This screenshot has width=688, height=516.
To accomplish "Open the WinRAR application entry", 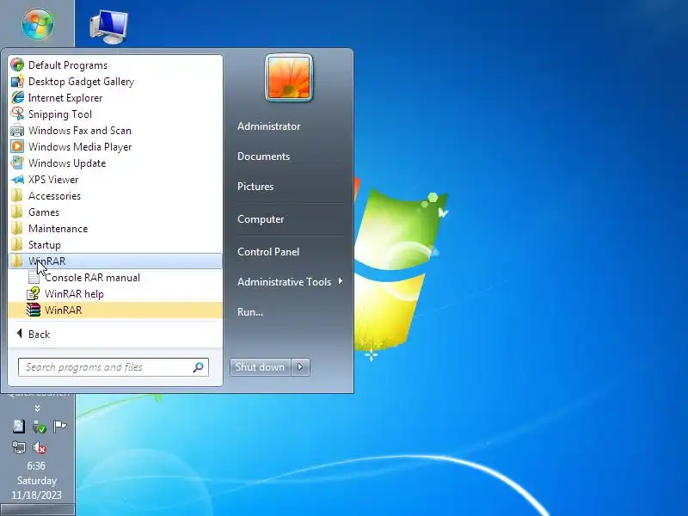I will pos(115,310).
